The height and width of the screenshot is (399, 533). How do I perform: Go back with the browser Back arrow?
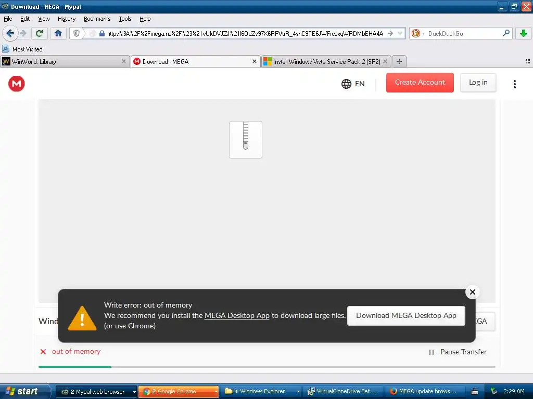(x=10, y=33)
